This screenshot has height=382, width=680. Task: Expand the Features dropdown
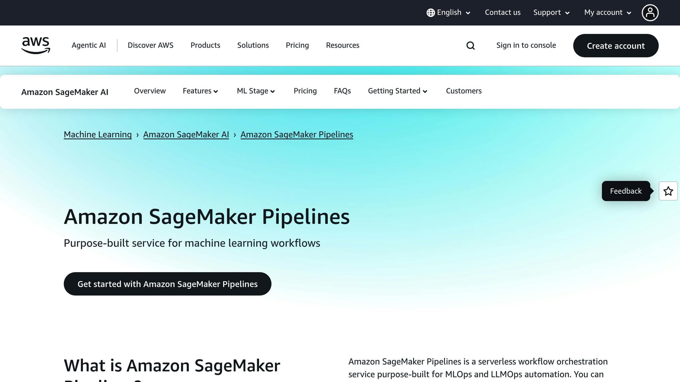click(200, 91)
